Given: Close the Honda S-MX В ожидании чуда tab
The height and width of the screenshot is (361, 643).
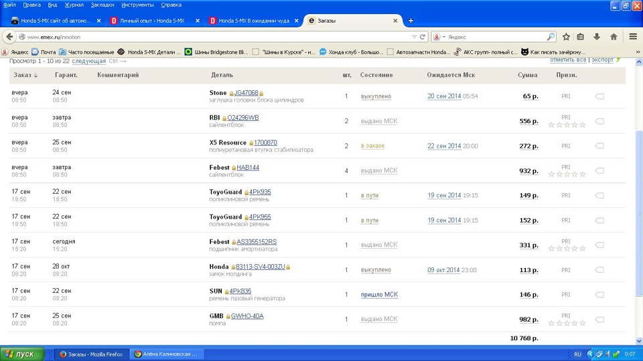Looking at the screenshot, I should pos(297,21).
